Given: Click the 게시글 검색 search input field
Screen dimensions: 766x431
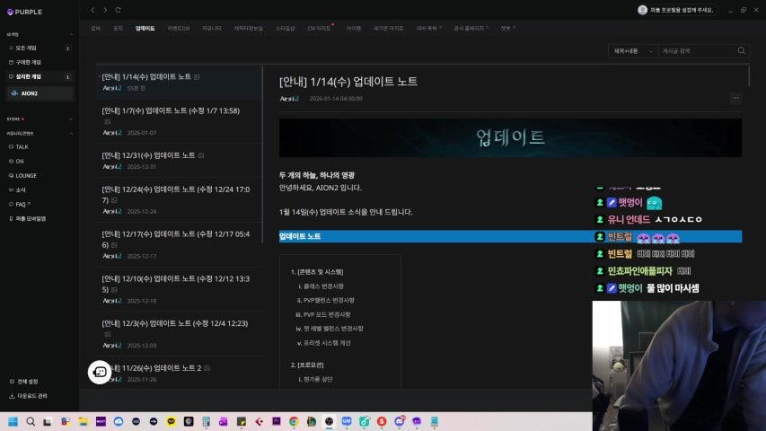Looking at the screenshot, I should click(x=696, y=51).
